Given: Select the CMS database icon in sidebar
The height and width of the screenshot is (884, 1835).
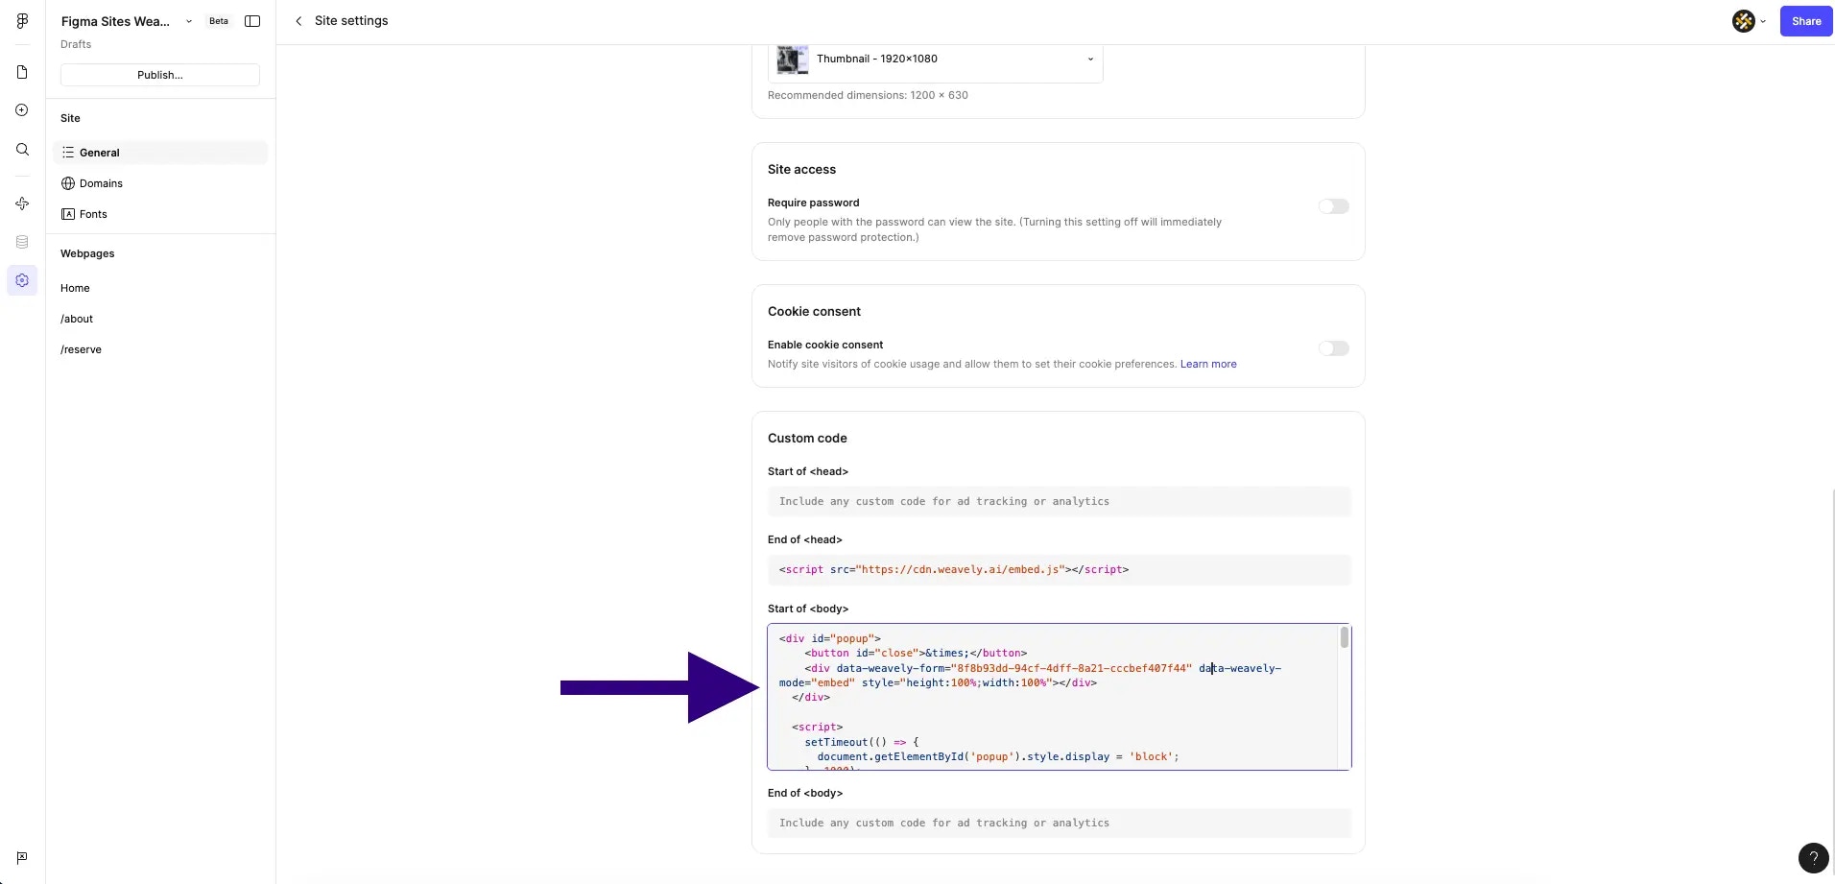Looking at the screenshot, I should 22,242.
